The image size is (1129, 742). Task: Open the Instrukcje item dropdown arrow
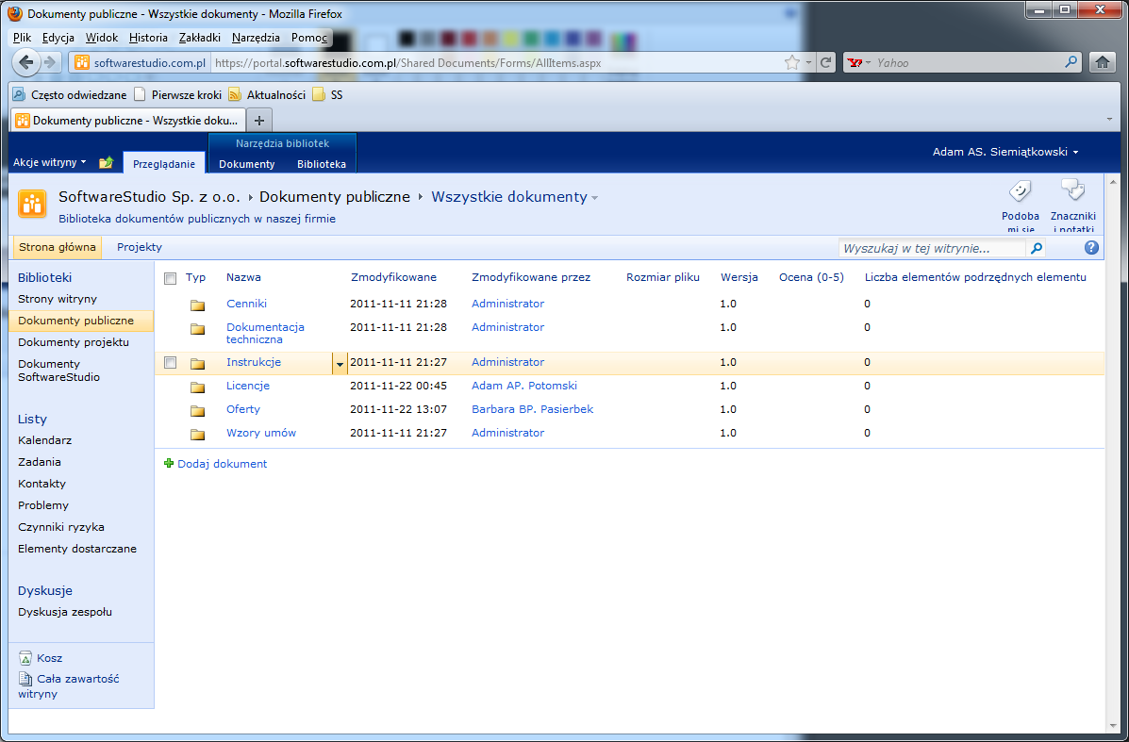[340, 364]
